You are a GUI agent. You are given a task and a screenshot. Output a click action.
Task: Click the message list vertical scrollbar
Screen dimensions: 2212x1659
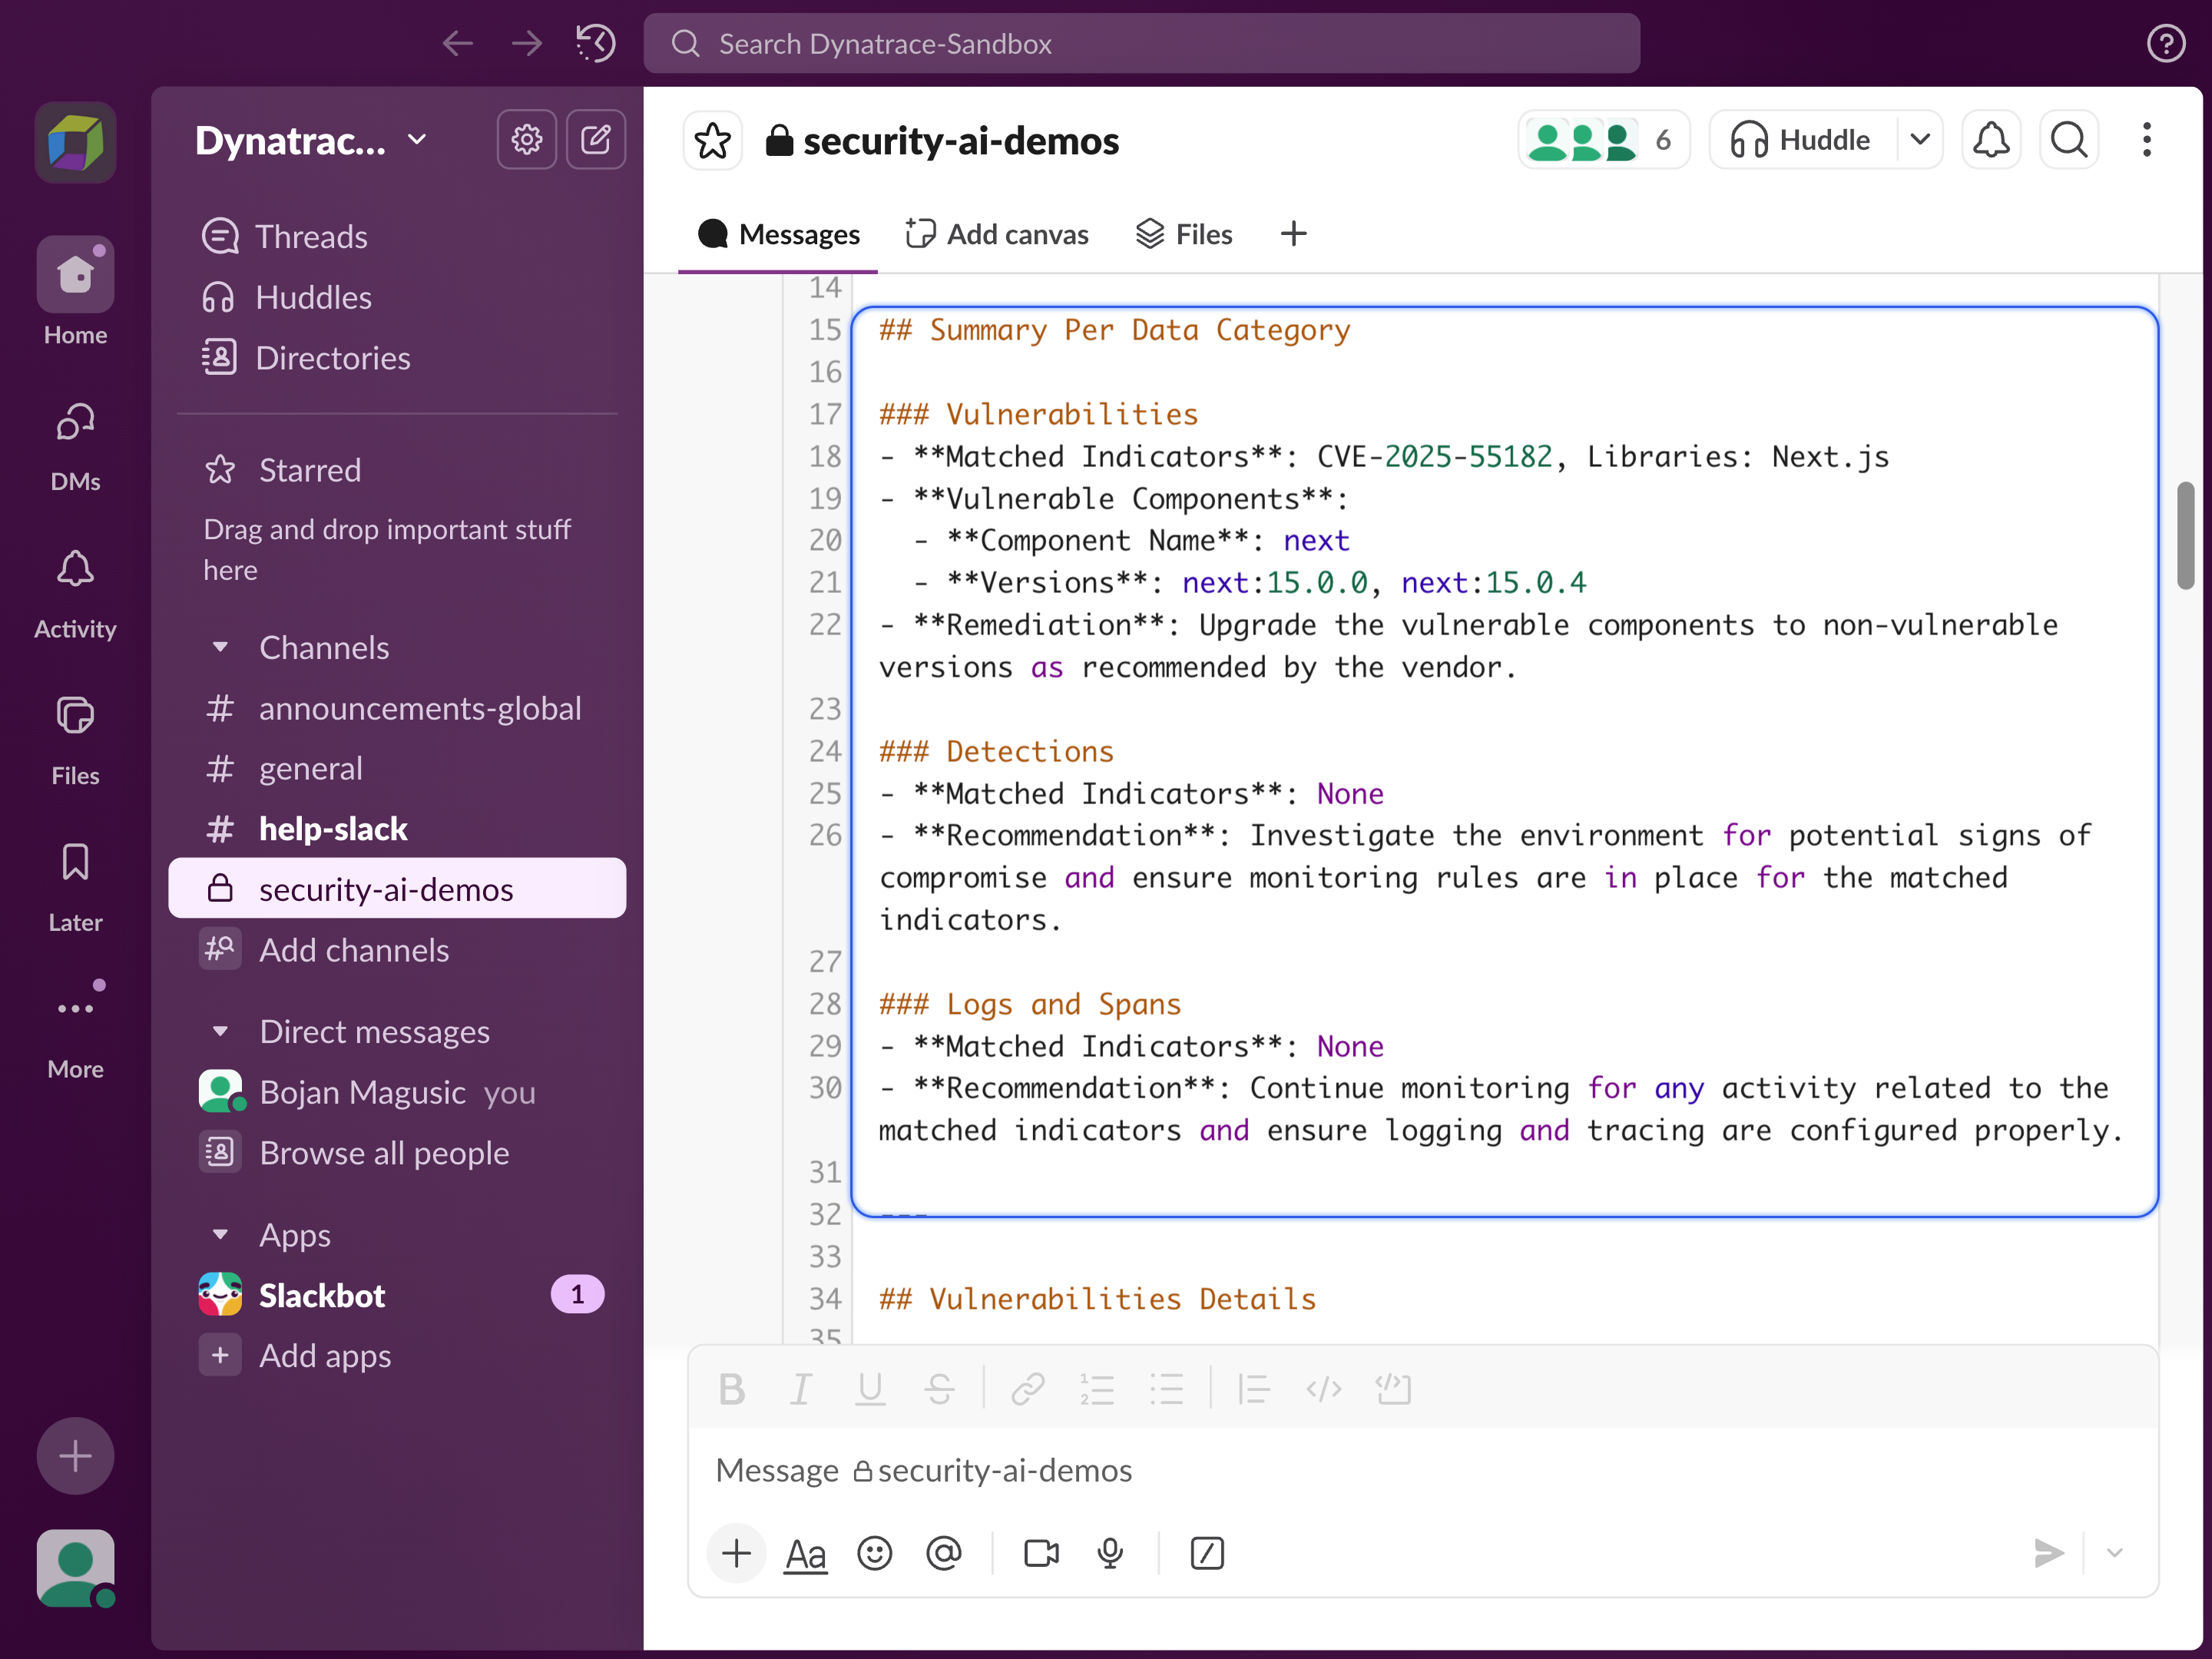coord(2185,536)
